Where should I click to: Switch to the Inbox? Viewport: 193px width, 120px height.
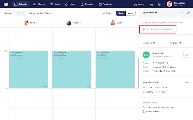coord(70,4)
